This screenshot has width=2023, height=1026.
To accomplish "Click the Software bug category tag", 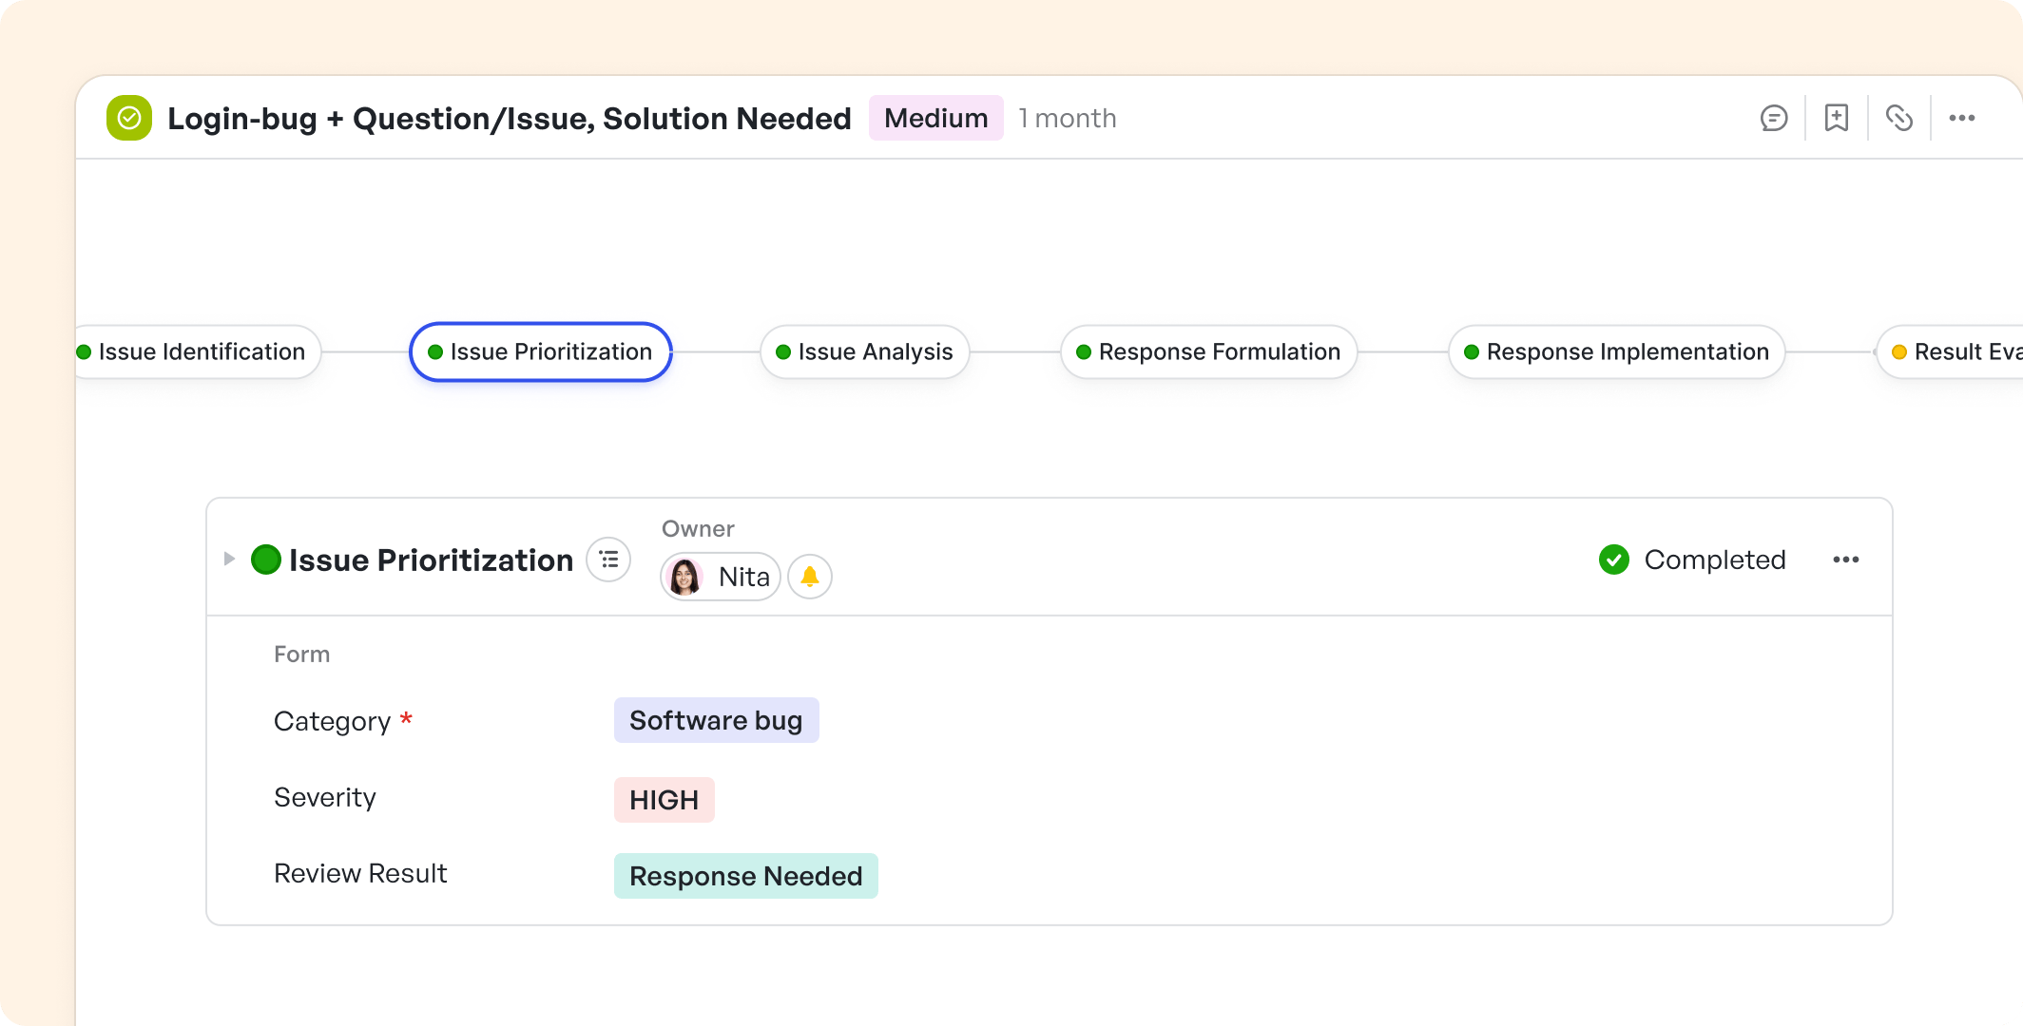I will click(716, 720).
